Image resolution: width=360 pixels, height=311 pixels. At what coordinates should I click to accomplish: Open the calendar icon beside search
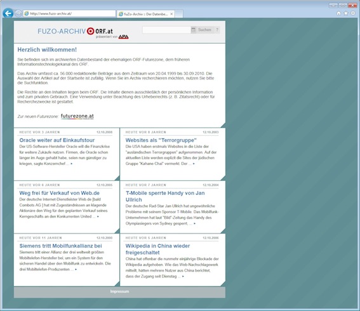(x=194, y=30)
